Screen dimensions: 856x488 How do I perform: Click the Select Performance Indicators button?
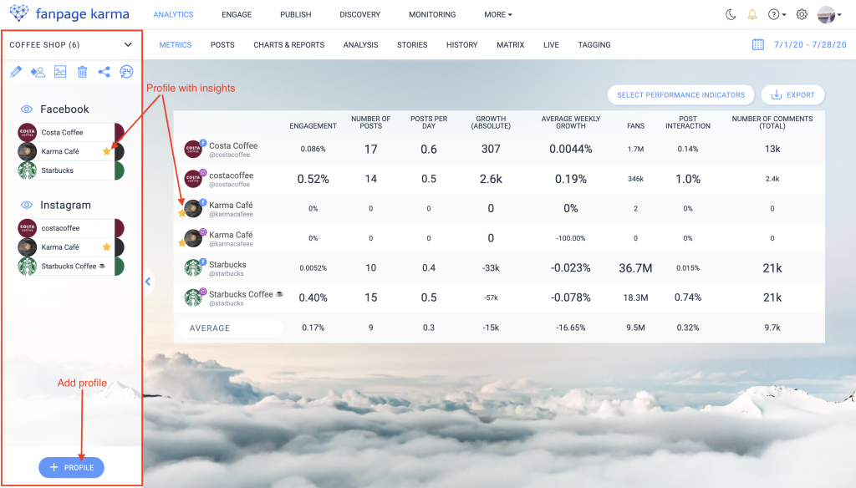point(681,95)
